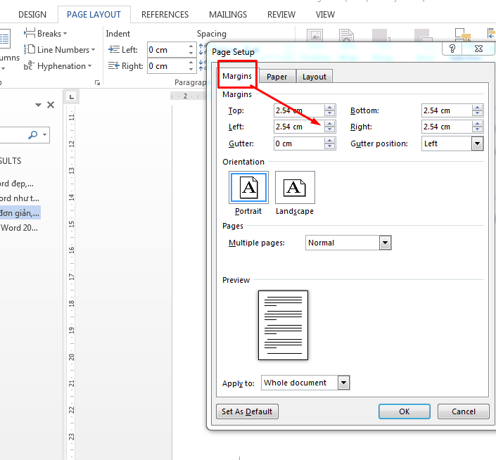The image size is (496, 460).
Task: Open the Multiple pages dropdown
Action: pos(385,243)
